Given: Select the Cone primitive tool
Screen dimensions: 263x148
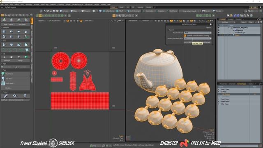Looking at the screenshot, I should tap(26, 32).
